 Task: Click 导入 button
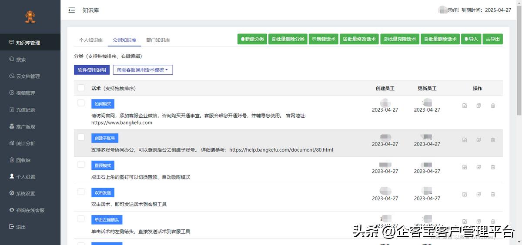pyautogui.click(x=471, y=39)
